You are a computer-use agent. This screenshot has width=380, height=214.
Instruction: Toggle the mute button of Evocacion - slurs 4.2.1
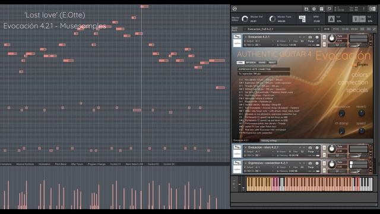tap(324, 155)
